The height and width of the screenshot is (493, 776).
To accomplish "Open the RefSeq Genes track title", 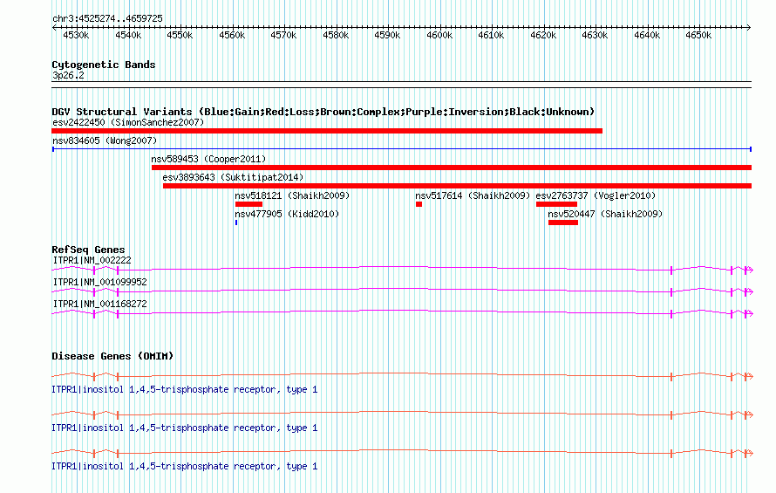I will [88, 250].
